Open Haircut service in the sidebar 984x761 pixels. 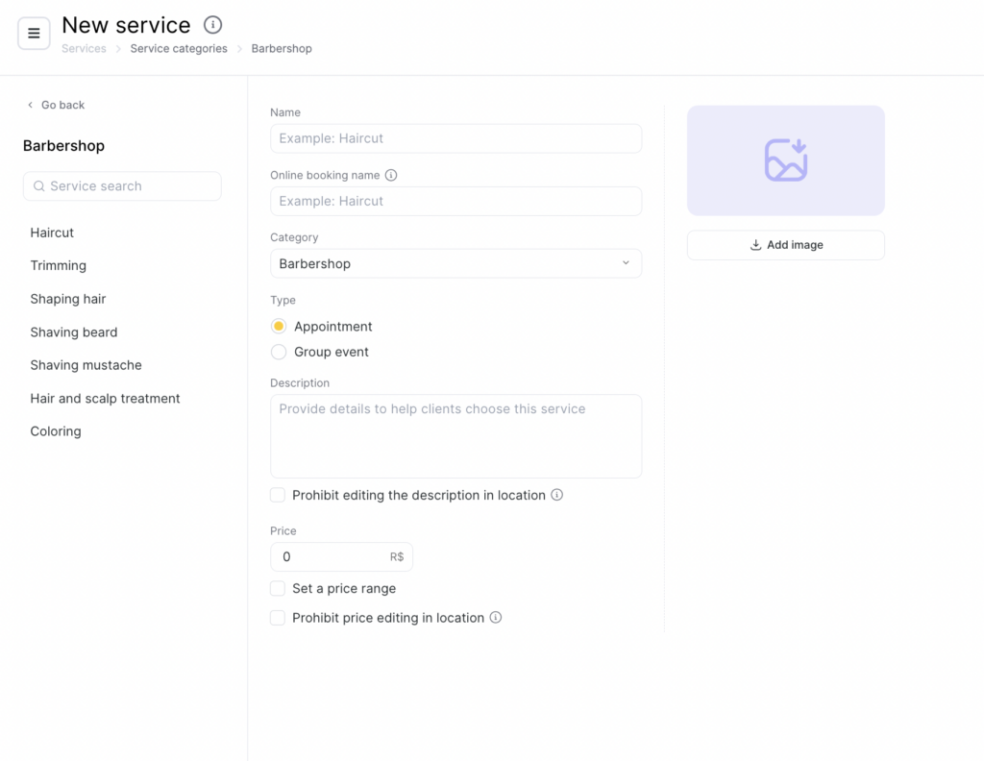(52, 233)
